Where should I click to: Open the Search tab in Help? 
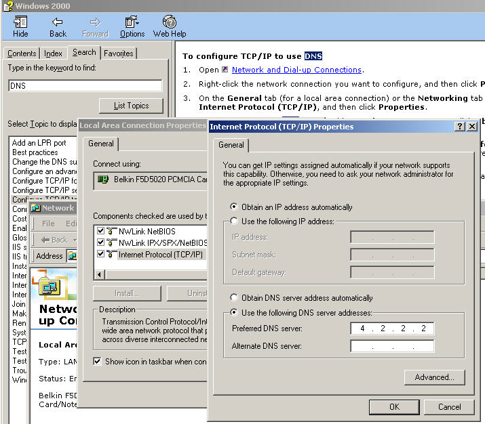[84, 52]
